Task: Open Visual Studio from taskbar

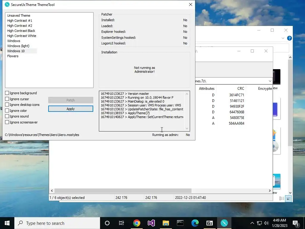Action: tap(151, 223)
